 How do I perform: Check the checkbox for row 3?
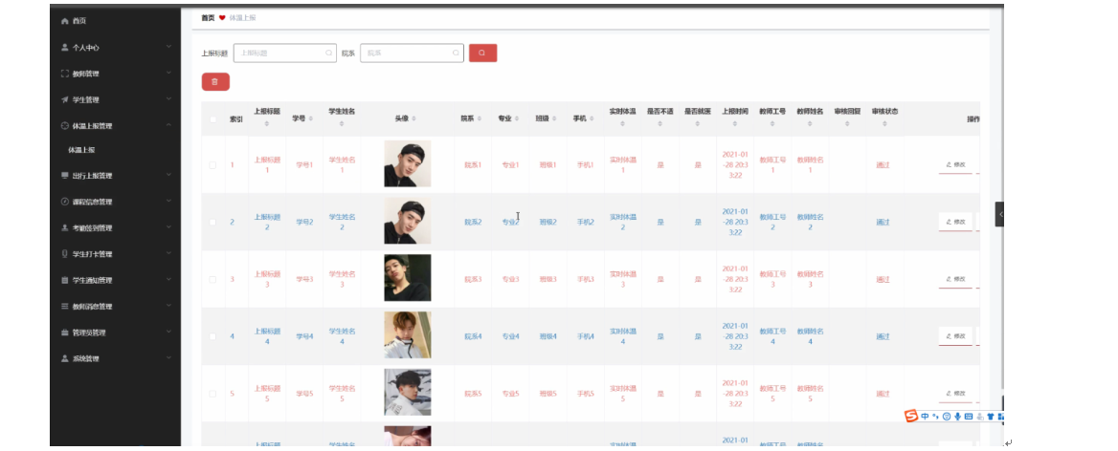(212, 280)
